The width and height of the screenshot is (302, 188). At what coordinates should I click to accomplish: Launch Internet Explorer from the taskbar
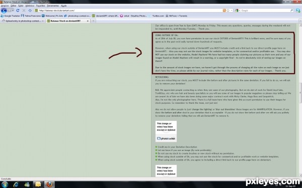tap(16, 184)
